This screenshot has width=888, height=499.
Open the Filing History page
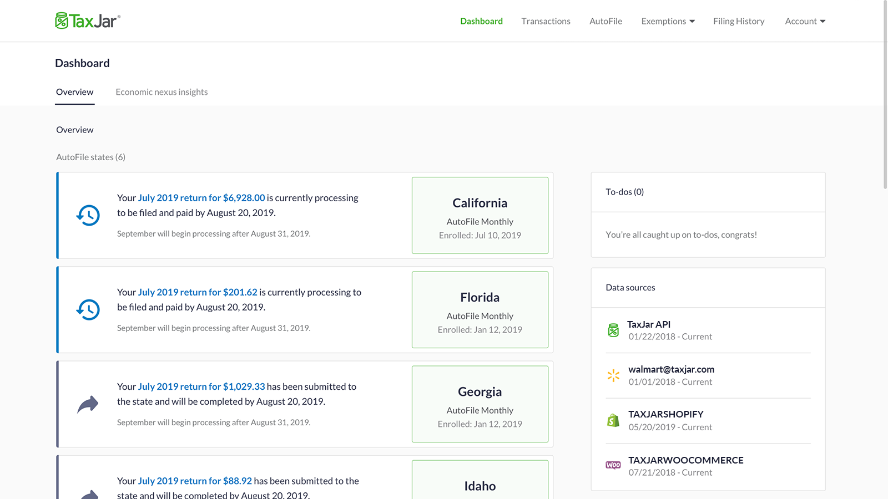pos(739,21)
